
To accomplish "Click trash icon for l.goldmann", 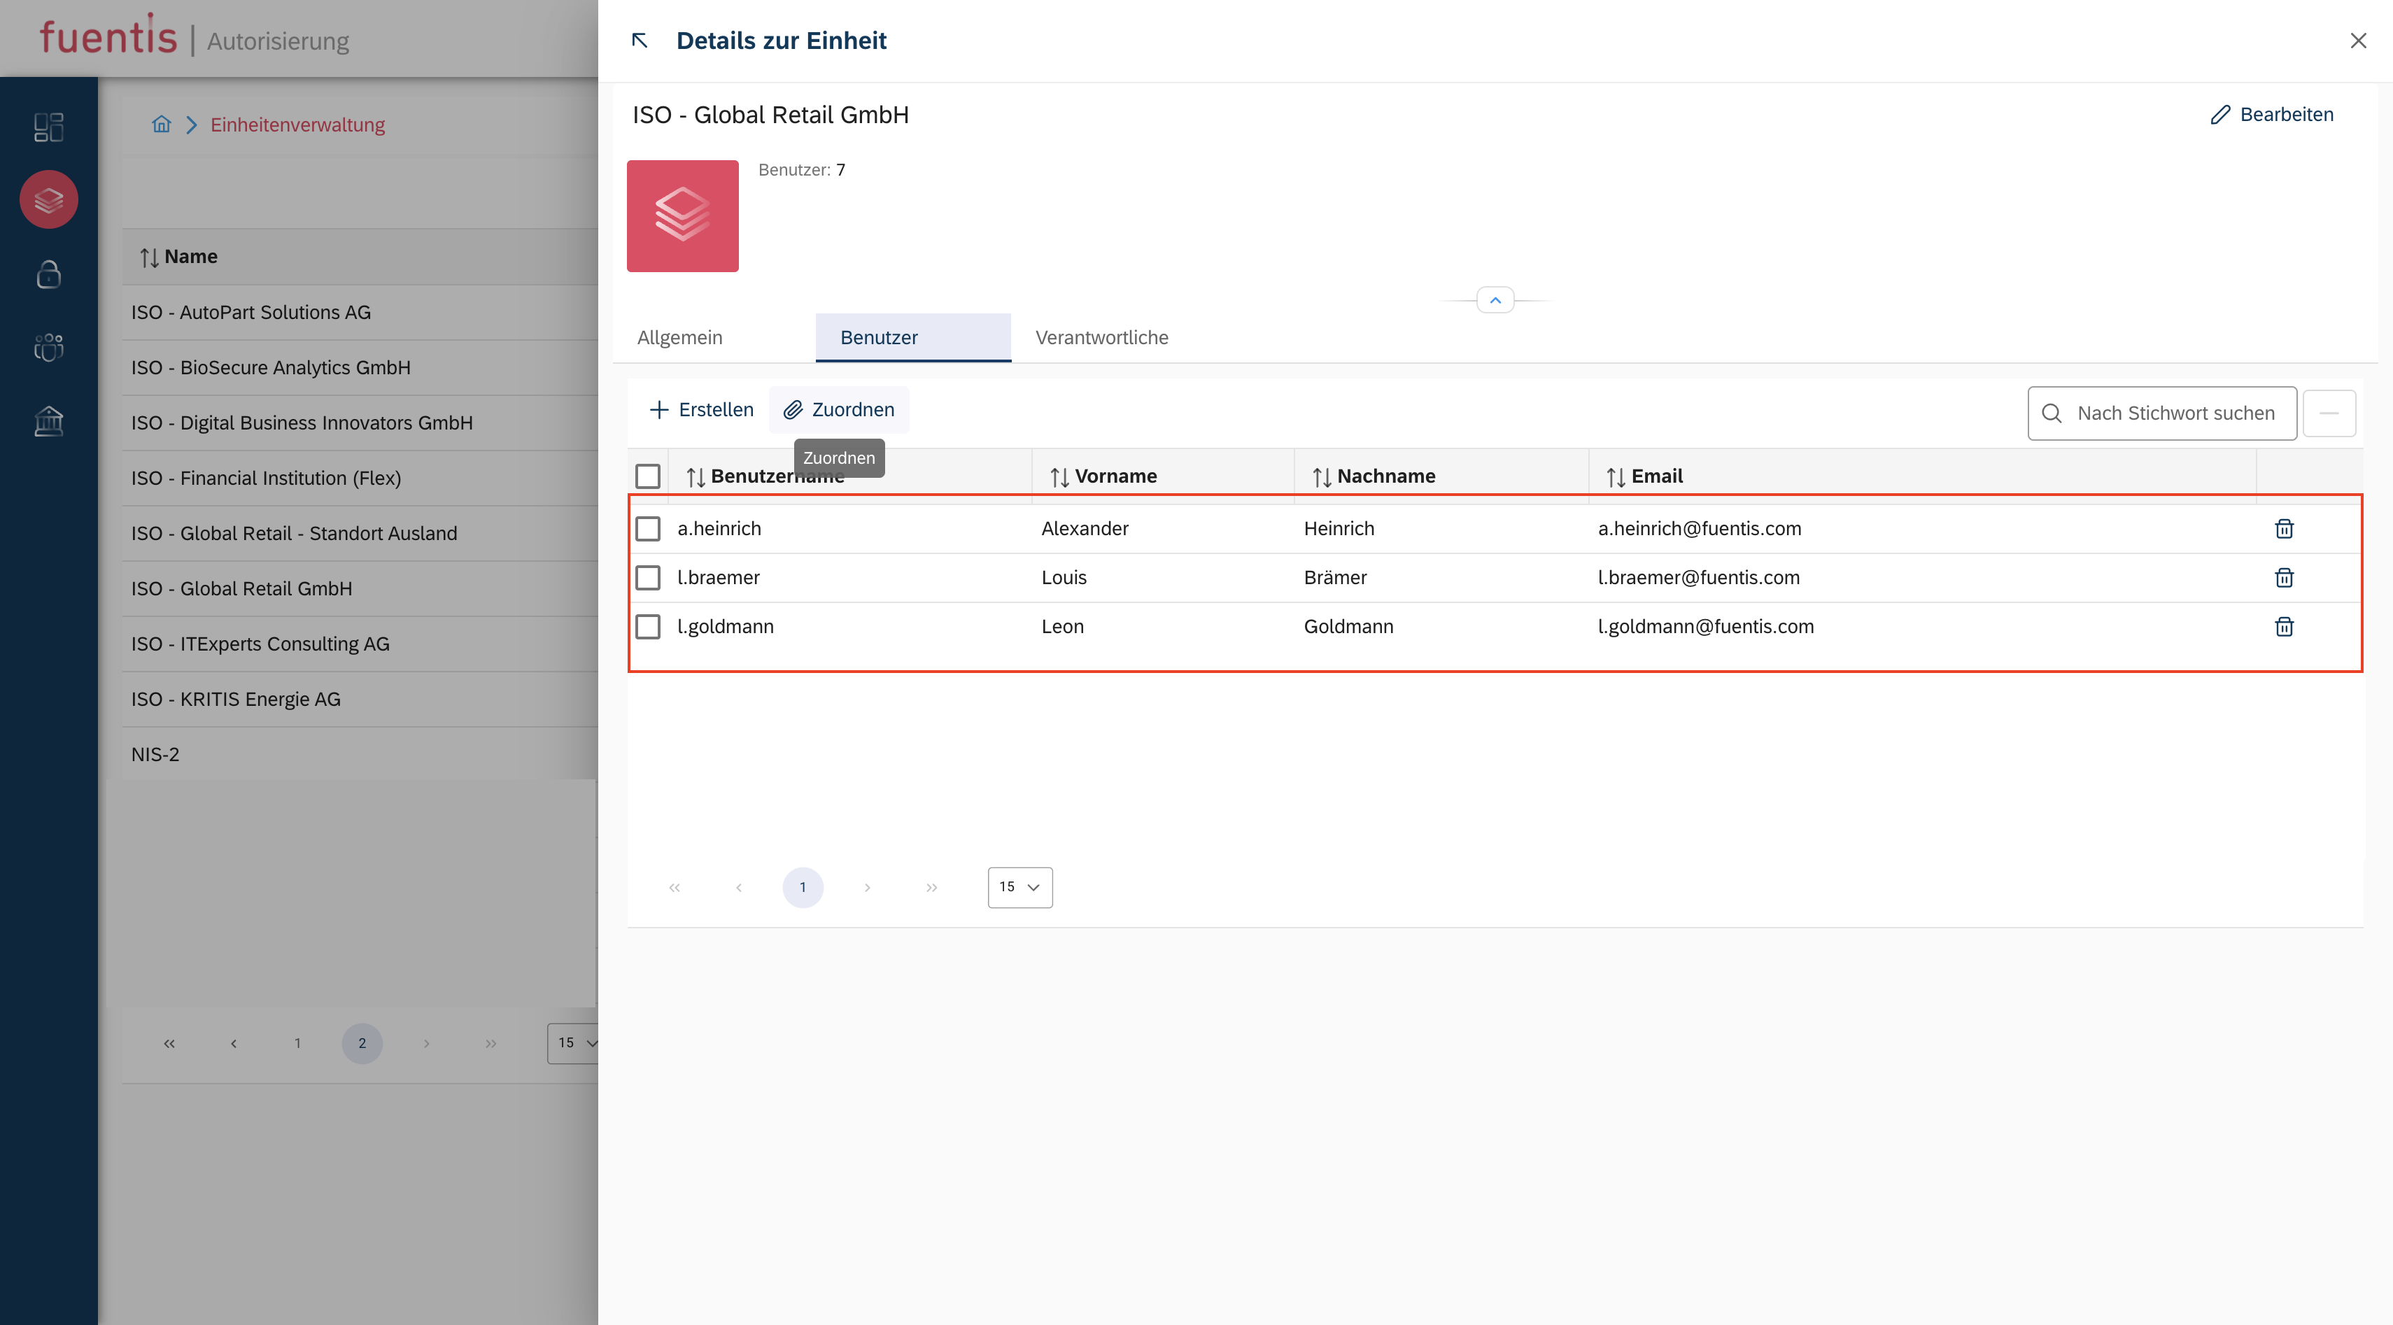I will pos(2283,627).
